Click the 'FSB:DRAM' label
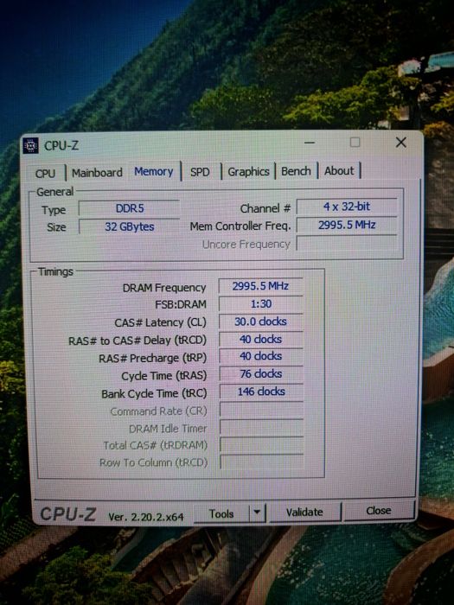The width and height of the screenshot is (454, 605). click(181, 304)
